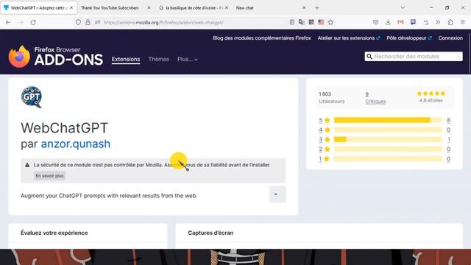Filter reviews by 4 stars

[325, 130]
